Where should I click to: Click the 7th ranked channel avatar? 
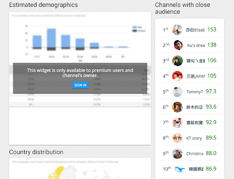(x=177, y=123)
